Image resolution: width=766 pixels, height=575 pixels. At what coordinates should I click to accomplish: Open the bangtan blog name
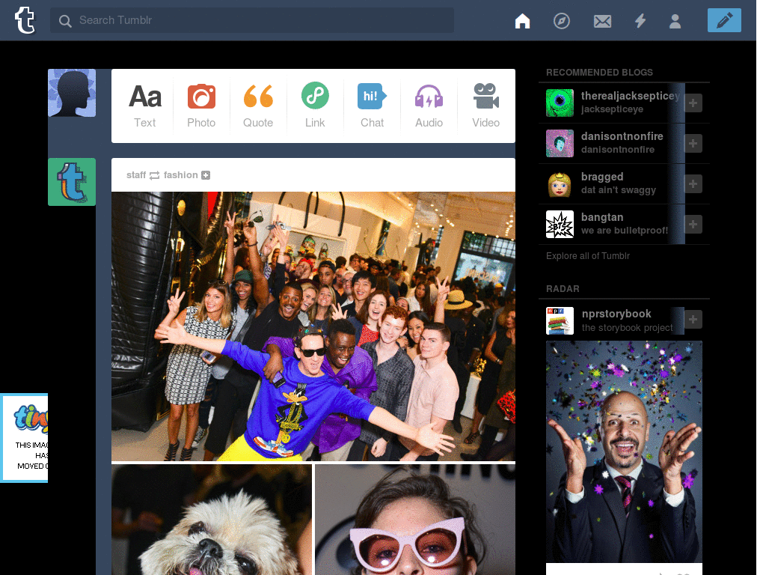[602, 217]
